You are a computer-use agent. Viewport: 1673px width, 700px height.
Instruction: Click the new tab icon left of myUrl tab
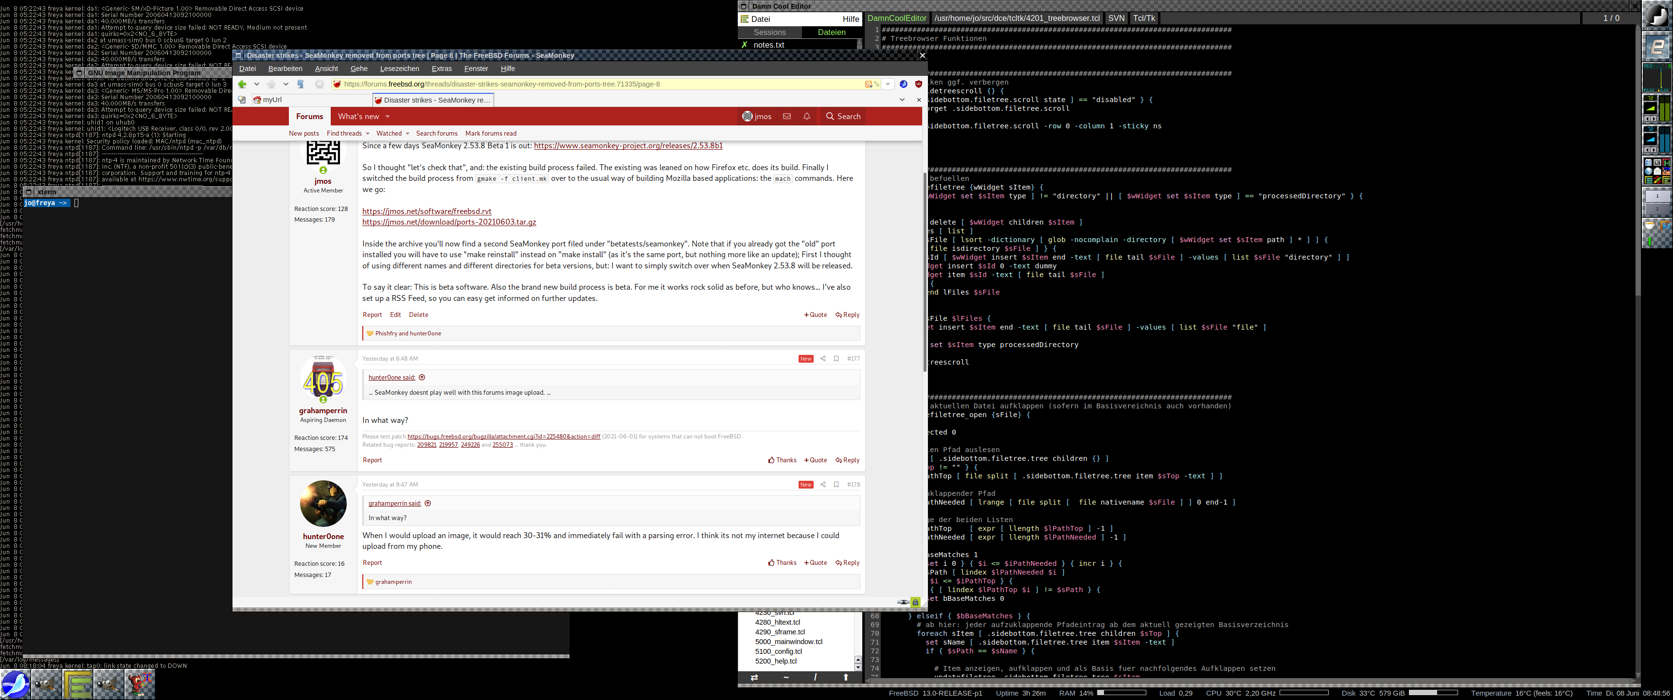click(242, 99)
